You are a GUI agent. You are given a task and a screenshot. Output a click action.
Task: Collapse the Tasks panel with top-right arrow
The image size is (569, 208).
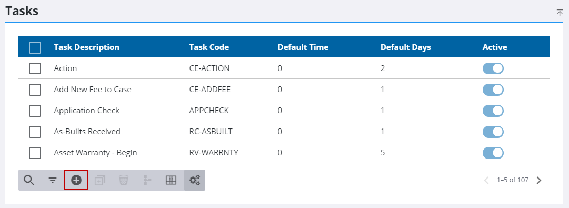coord(560,13)
